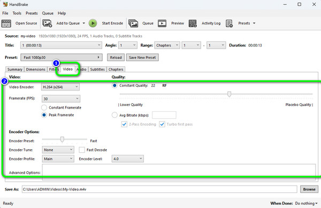Toggle the 2-Pass Encoding checkbox
Image resolution: width=321 pixels, height=208 pixels.
point(124,124)
